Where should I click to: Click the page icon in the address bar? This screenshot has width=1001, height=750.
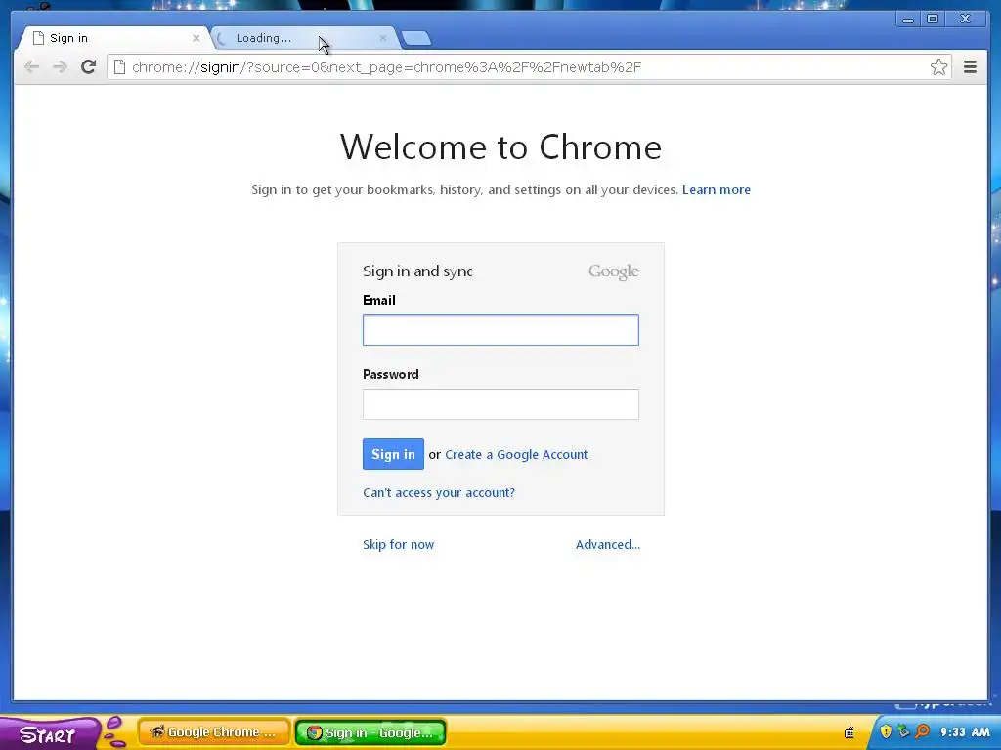point(119,67)
